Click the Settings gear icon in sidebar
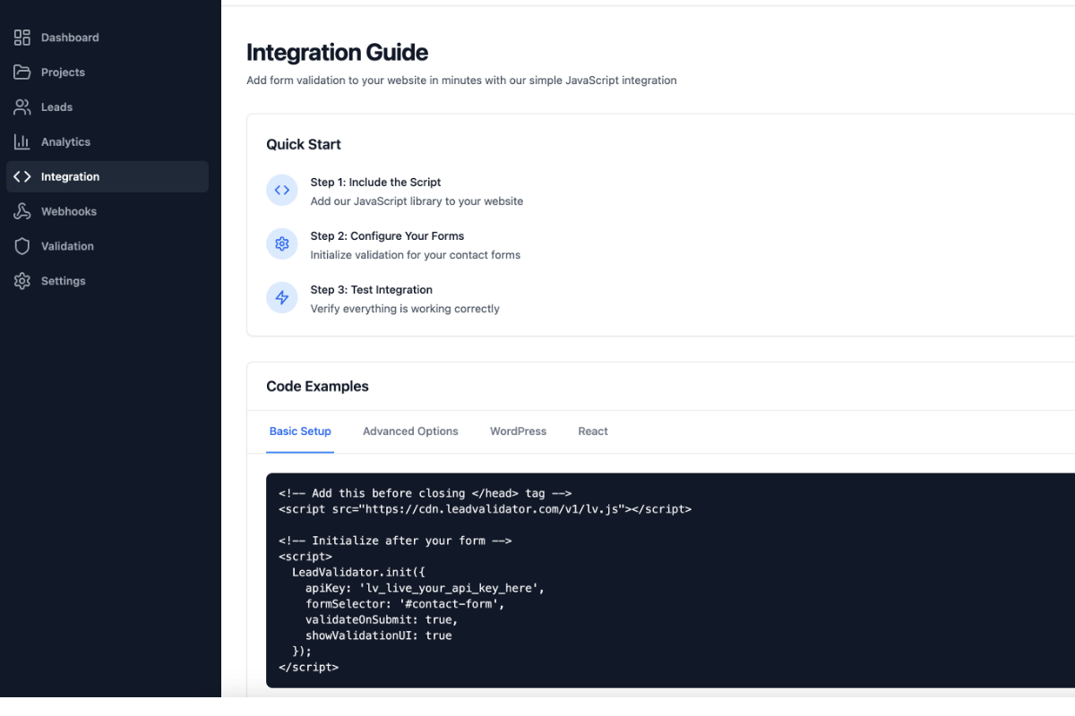This screenshot has width=1075, height=716. tap(22, 281)
